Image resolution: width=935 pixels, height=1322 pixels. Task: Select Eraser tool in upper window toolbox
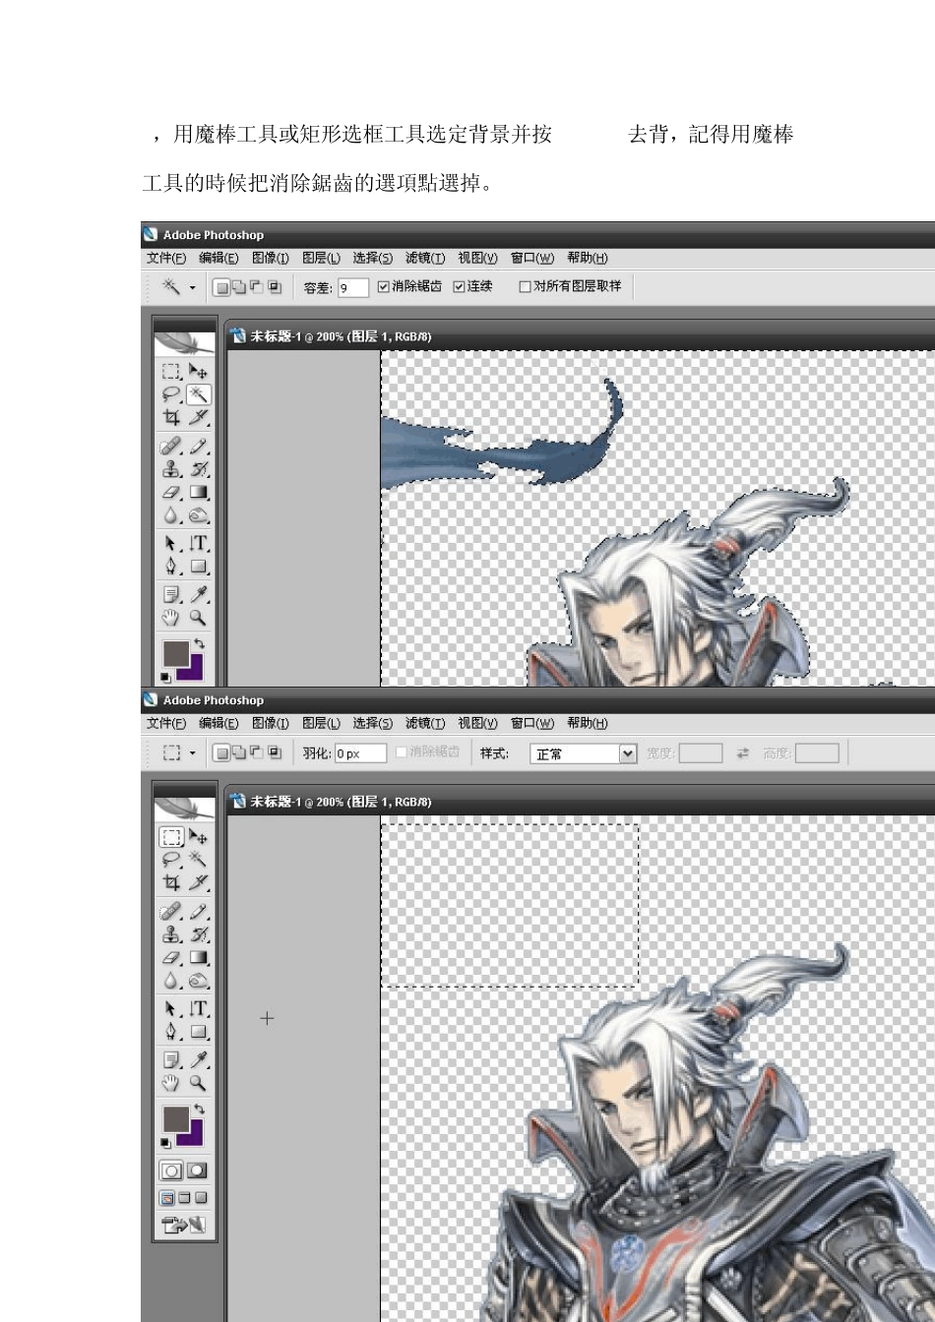pos(172,492)
